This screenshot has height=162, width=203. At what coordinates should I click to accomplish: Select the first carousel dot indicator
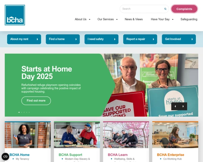pos(19,112)
